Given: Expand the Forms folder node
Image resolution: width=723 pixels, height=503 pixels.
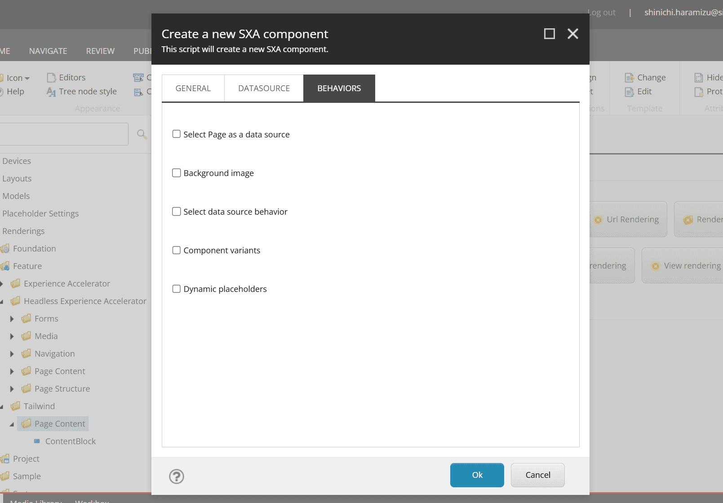Looking at the screenshot, I should (x=12, y=319).
